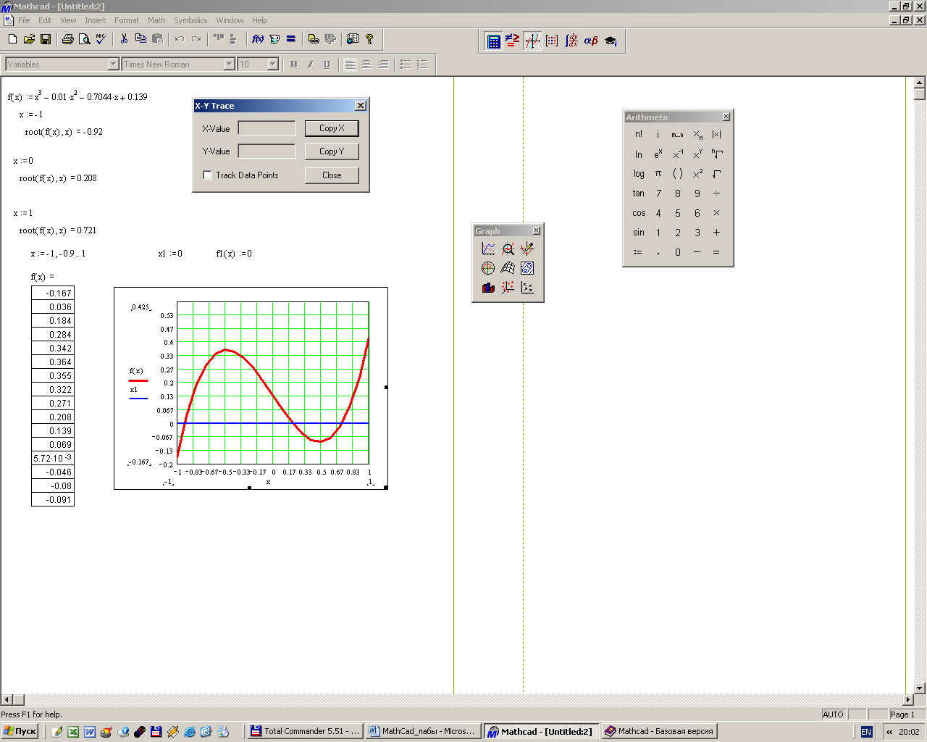The width and height of the screenshot is (927, 742).
Task: Open the Insert menu
Action: pos(95,20)
